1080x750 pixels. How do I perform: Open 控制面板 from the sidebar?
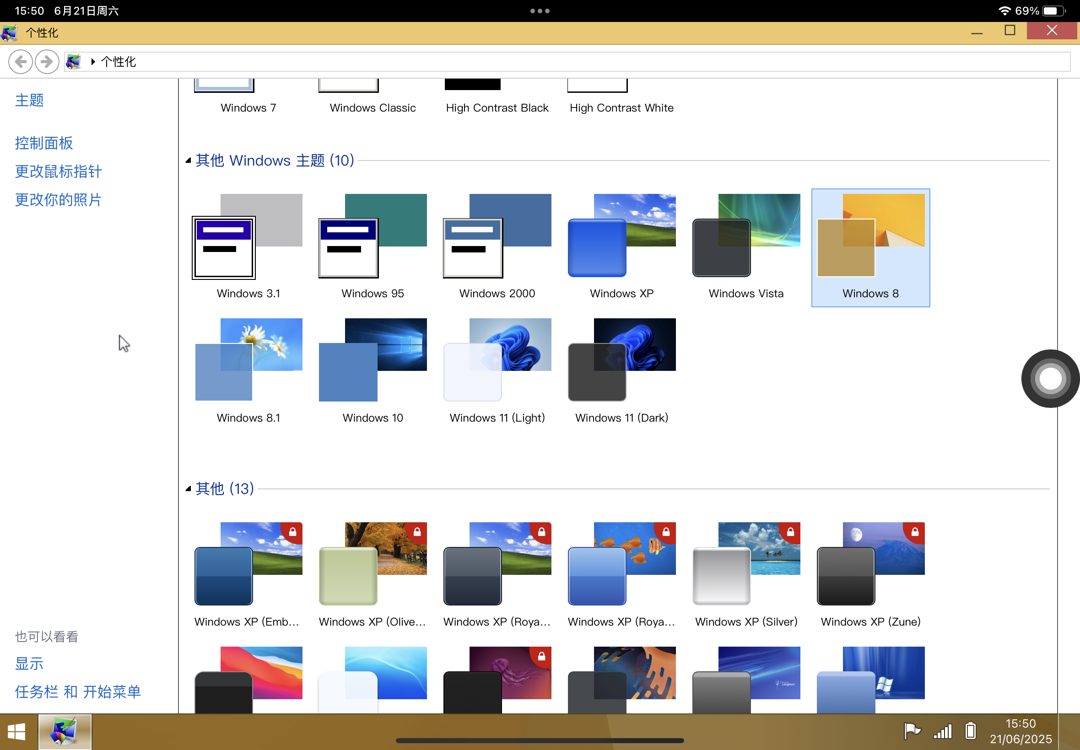(44, 143)
